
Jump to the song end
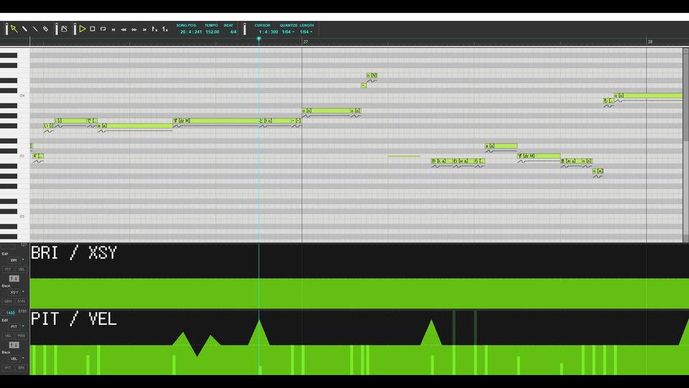[144, 29]
